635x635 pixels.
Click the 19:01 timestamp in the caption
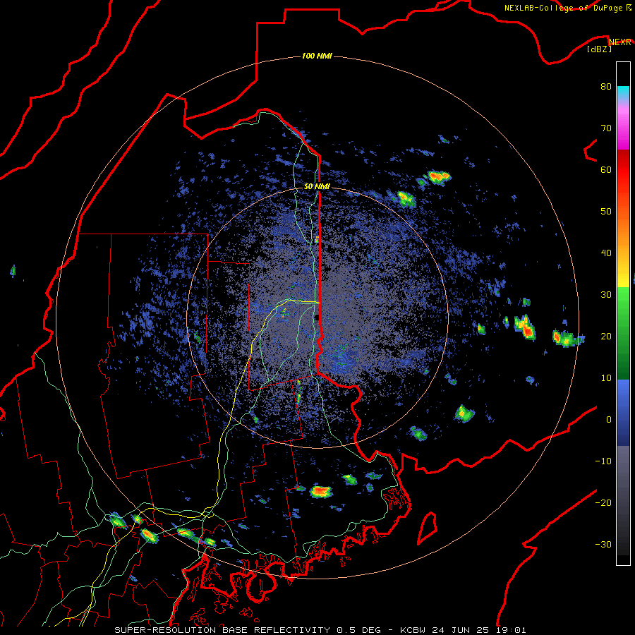coord(511,630)
